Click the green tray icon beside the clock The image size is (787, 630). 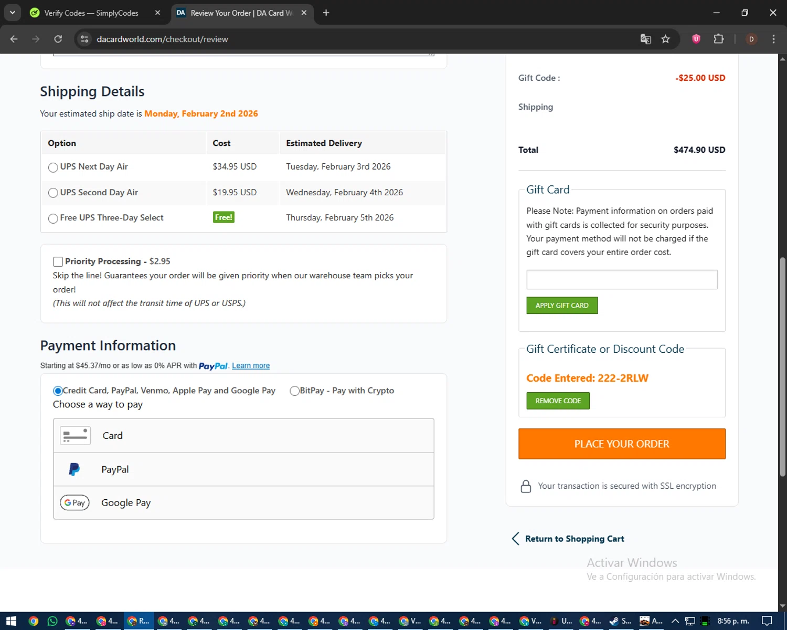(705, 621)
